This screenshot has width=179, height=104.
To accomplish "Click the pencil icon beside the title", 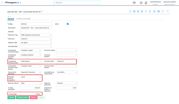I will (42, 11).
